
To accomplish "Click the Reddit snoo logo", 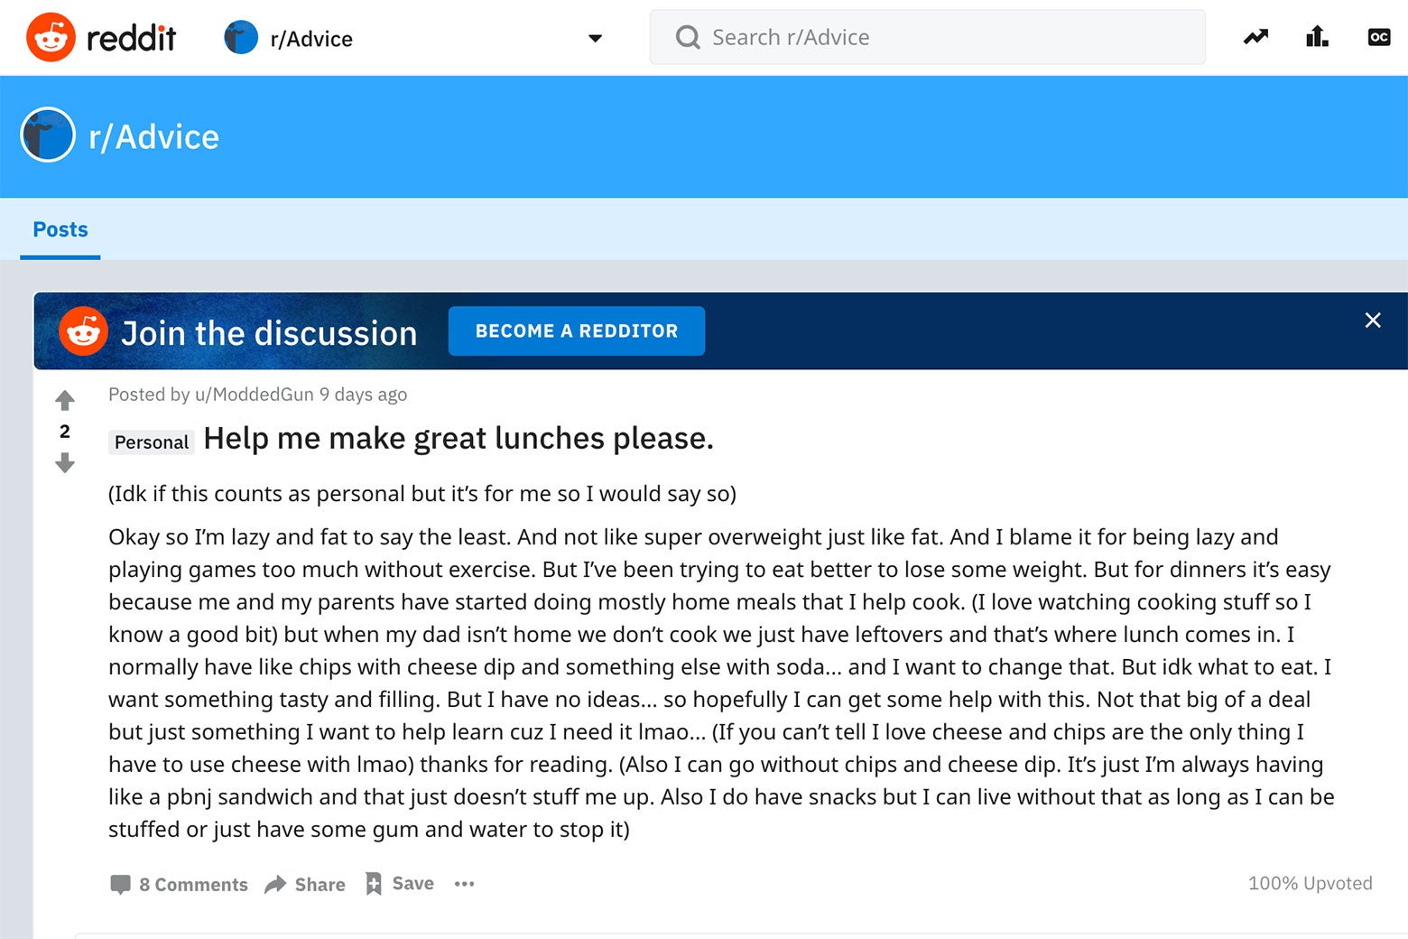I will point(51,37).
